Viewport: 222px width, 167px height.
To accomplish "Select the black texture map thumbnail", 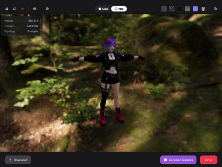I will pyautogui.click(x=179, y=9).
